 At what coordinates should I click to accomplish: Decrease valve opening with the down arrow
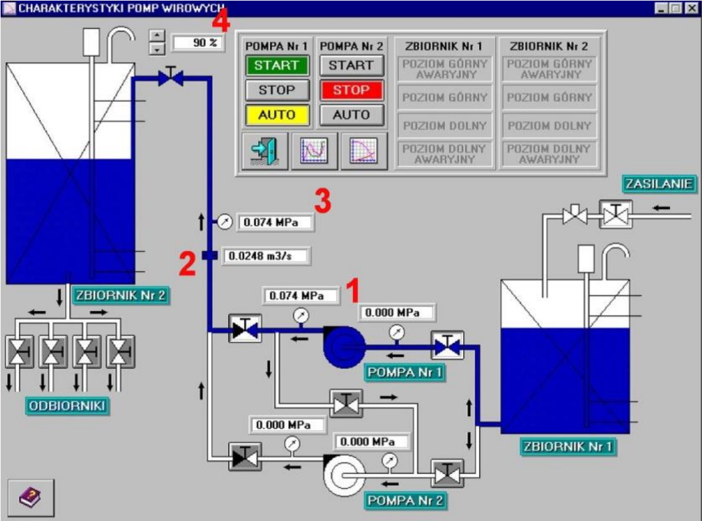(x=157, y=49)
